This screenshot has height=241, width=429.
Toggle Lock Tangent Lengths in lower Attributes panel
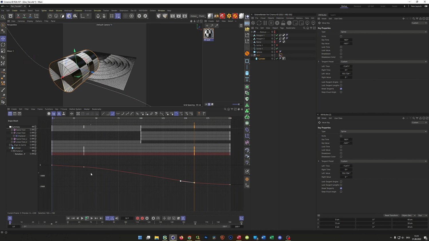341,185
